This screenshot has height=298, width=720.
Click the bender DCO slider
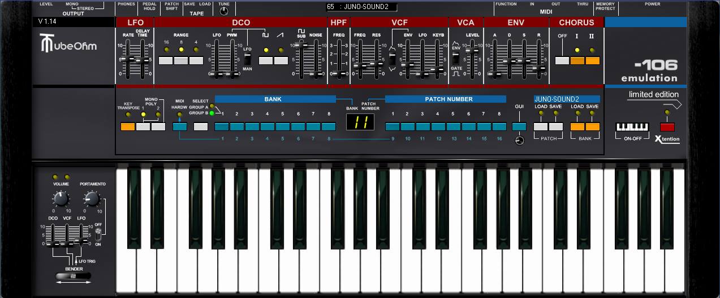(53, 235)
